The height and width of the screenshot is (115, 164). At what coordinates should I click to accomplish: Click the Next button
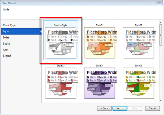click(x=120, y=108)
